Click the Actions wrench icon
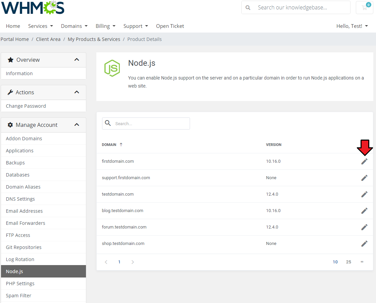This screenshot has width=376, height=303. point(10,92)
